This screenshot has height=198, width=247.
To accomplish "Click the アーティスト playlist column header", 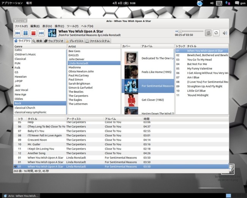I will pyautogui.click(x=84, y=119).
